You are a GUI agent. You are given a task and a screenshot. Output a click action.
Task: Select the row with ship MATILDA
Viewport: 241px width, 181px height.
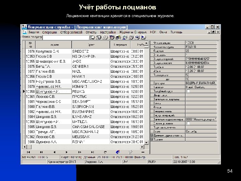[85, 122]
